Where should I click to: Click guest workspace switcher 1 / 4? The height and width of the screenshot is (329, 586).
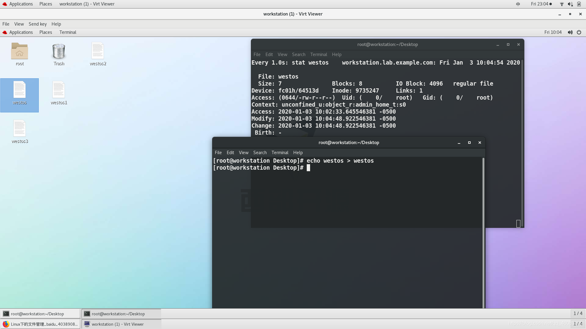coord(578,313)
